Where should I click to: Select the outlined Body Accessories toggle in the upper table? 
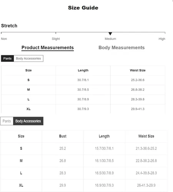pyautogui.click(x=28, y=58)
